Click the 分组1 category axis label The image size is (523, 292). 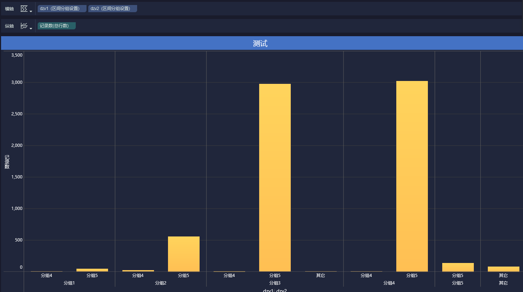pos(69,283)
